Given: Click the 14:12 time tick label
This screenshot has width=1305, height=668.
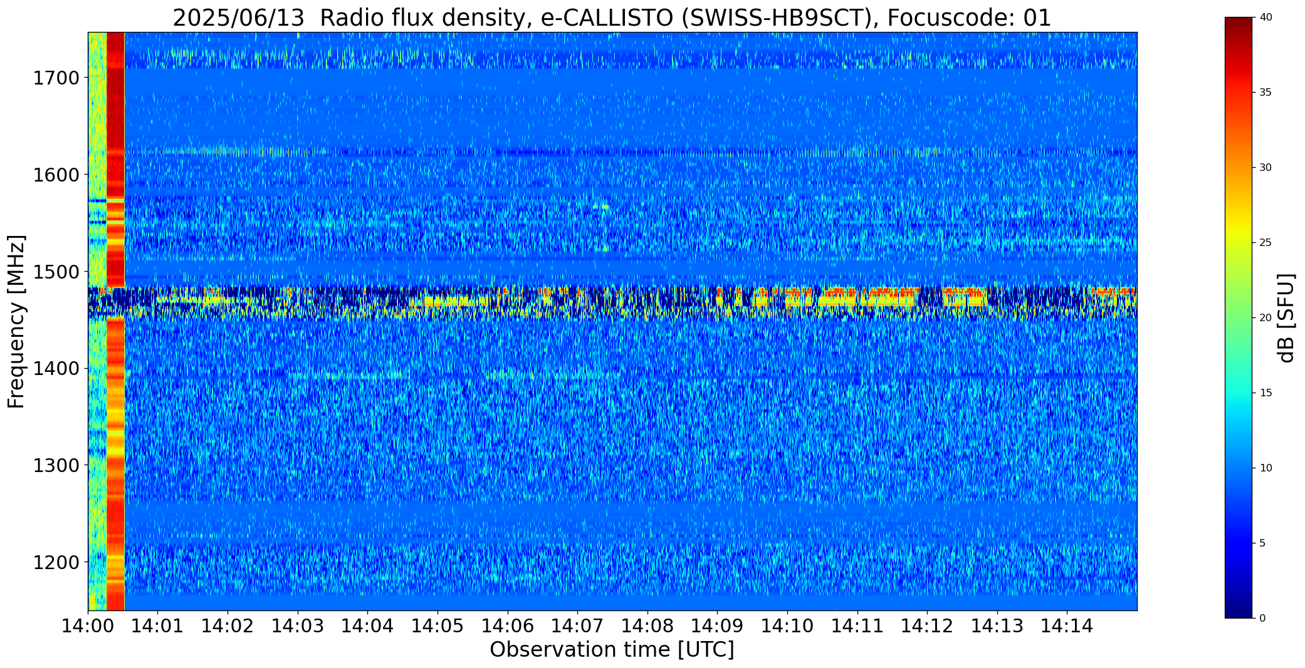Looking at the screenshot, I should (927, 625).
